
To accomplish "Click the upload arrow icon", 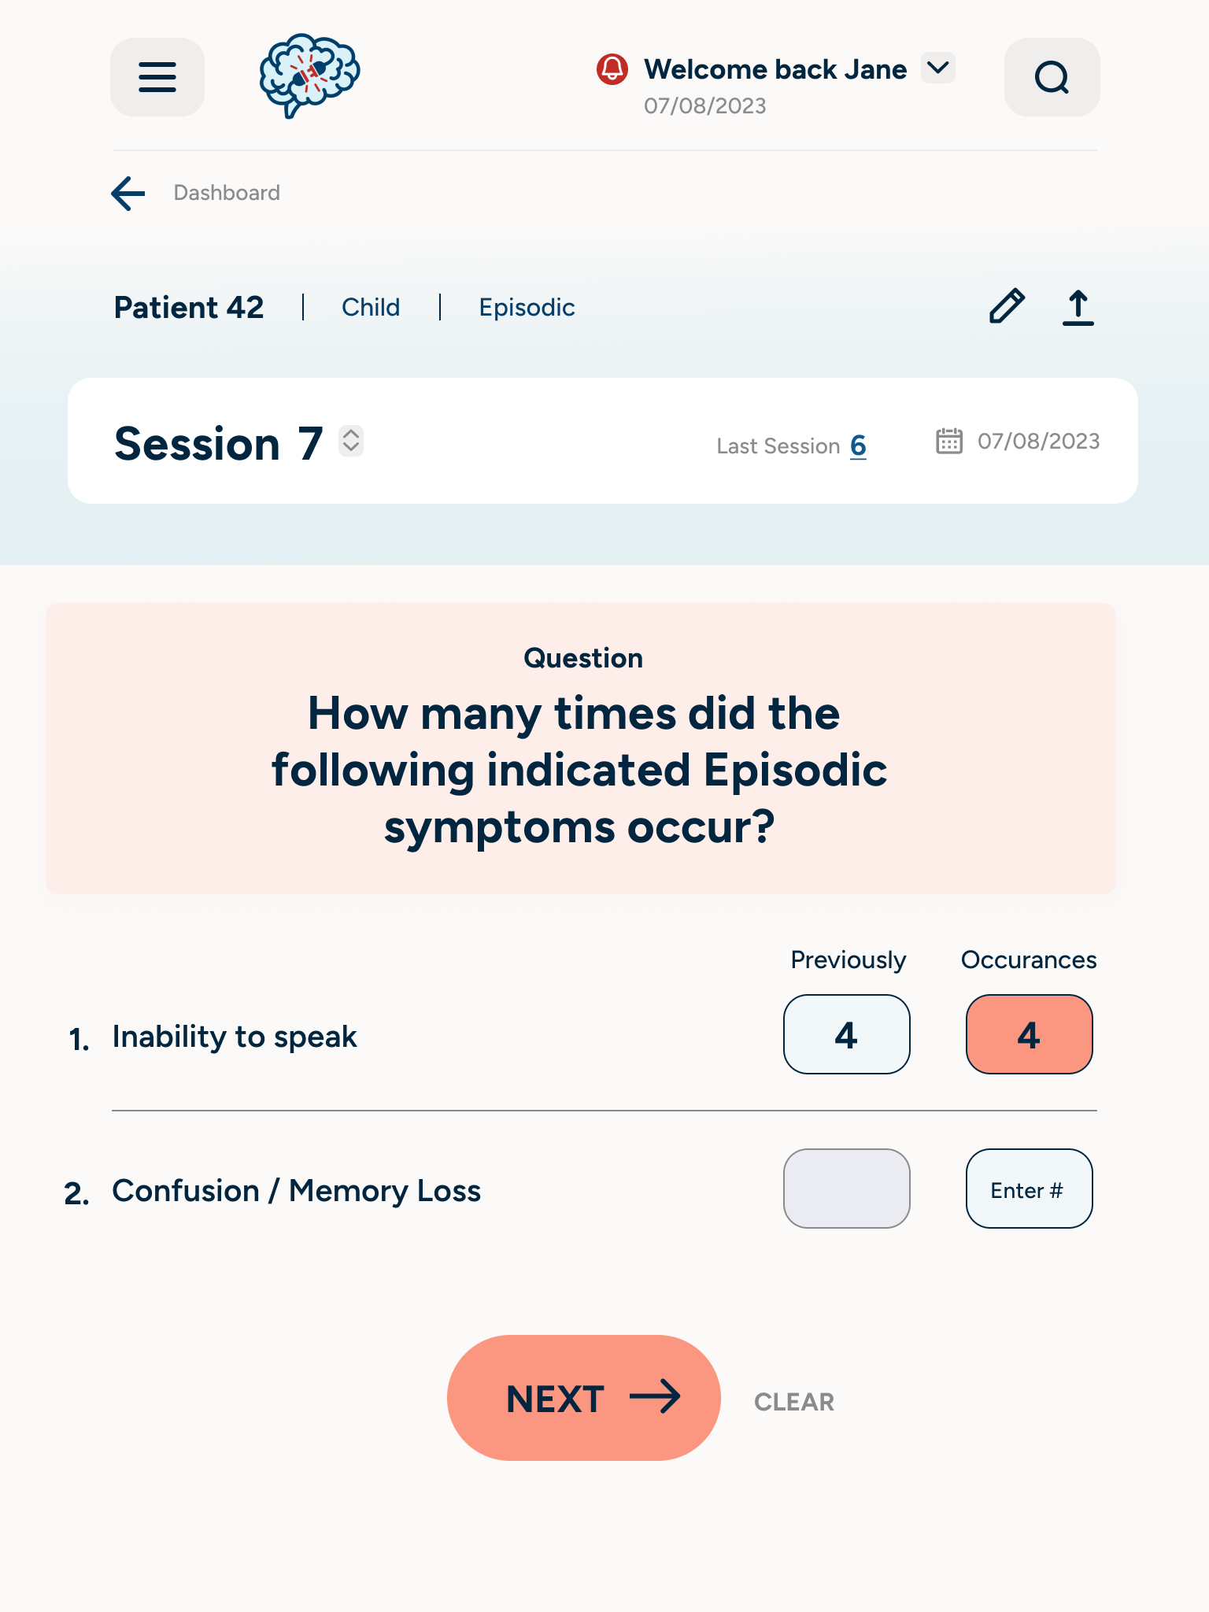I will point(1078,307).
